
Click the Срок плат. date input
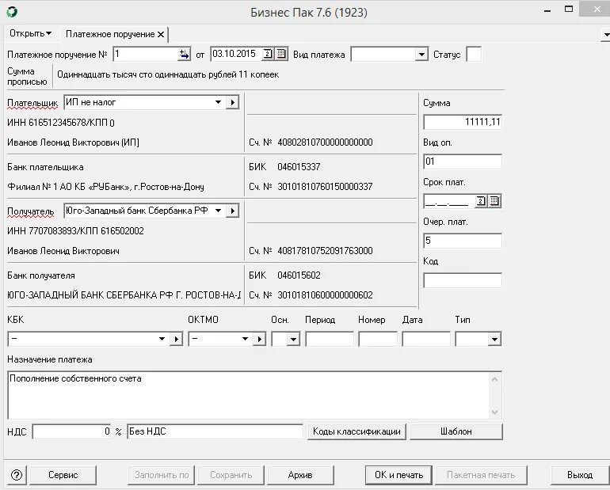[450, 201]
